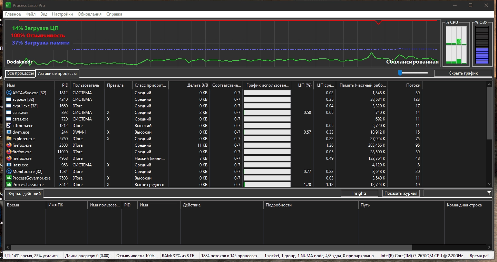Click the dwm.exe process icon
This screenshot has height=262, width=497.
[9, 132]
